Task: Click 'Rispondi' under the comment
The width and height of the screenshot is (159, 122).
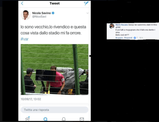Action: click(x=128, y=38)
